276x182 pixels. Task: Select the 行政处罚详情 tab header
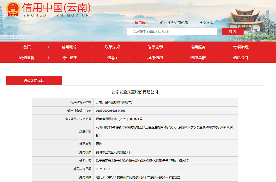[34, 81]
